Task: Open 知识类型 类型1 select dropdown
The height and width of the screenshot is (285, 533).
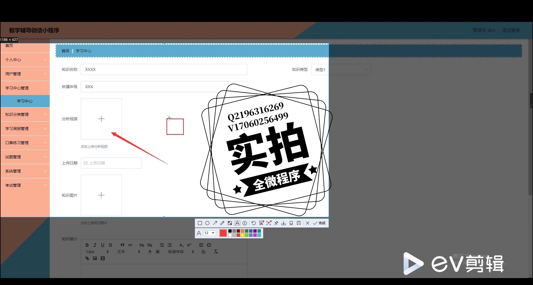Action: click(341, 69)
